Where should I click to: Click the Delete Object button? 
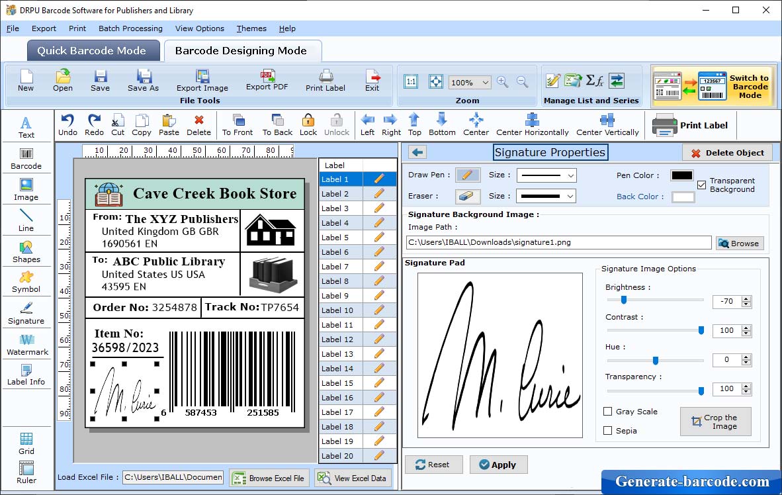coord(727,153)
